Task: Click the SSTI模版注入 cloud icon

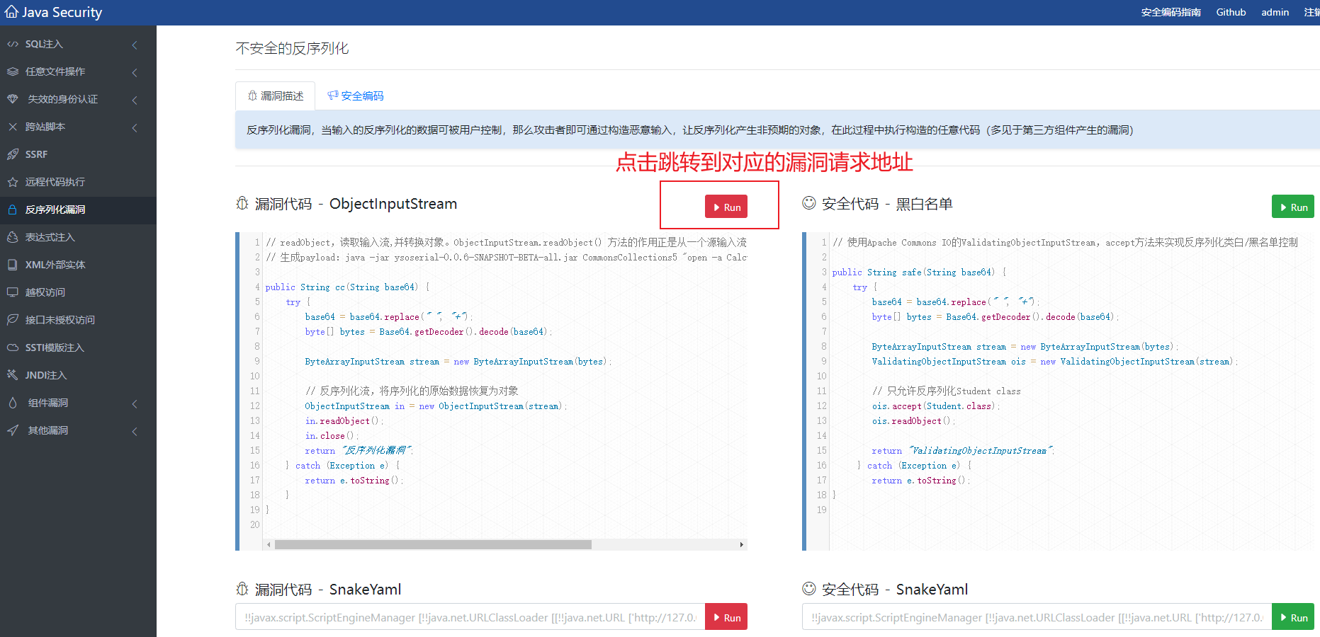Action: coord(13,348)
